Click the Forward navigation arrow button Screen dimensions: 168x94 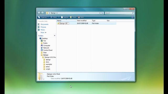pos(43,13)
